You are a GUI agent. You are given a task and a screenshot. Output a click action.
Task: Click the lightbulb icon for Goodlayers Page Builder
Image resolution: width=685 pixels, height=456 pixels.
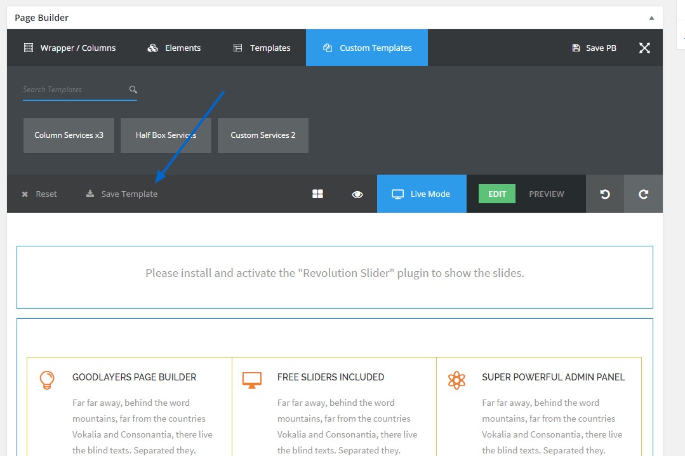click(47, 380)
